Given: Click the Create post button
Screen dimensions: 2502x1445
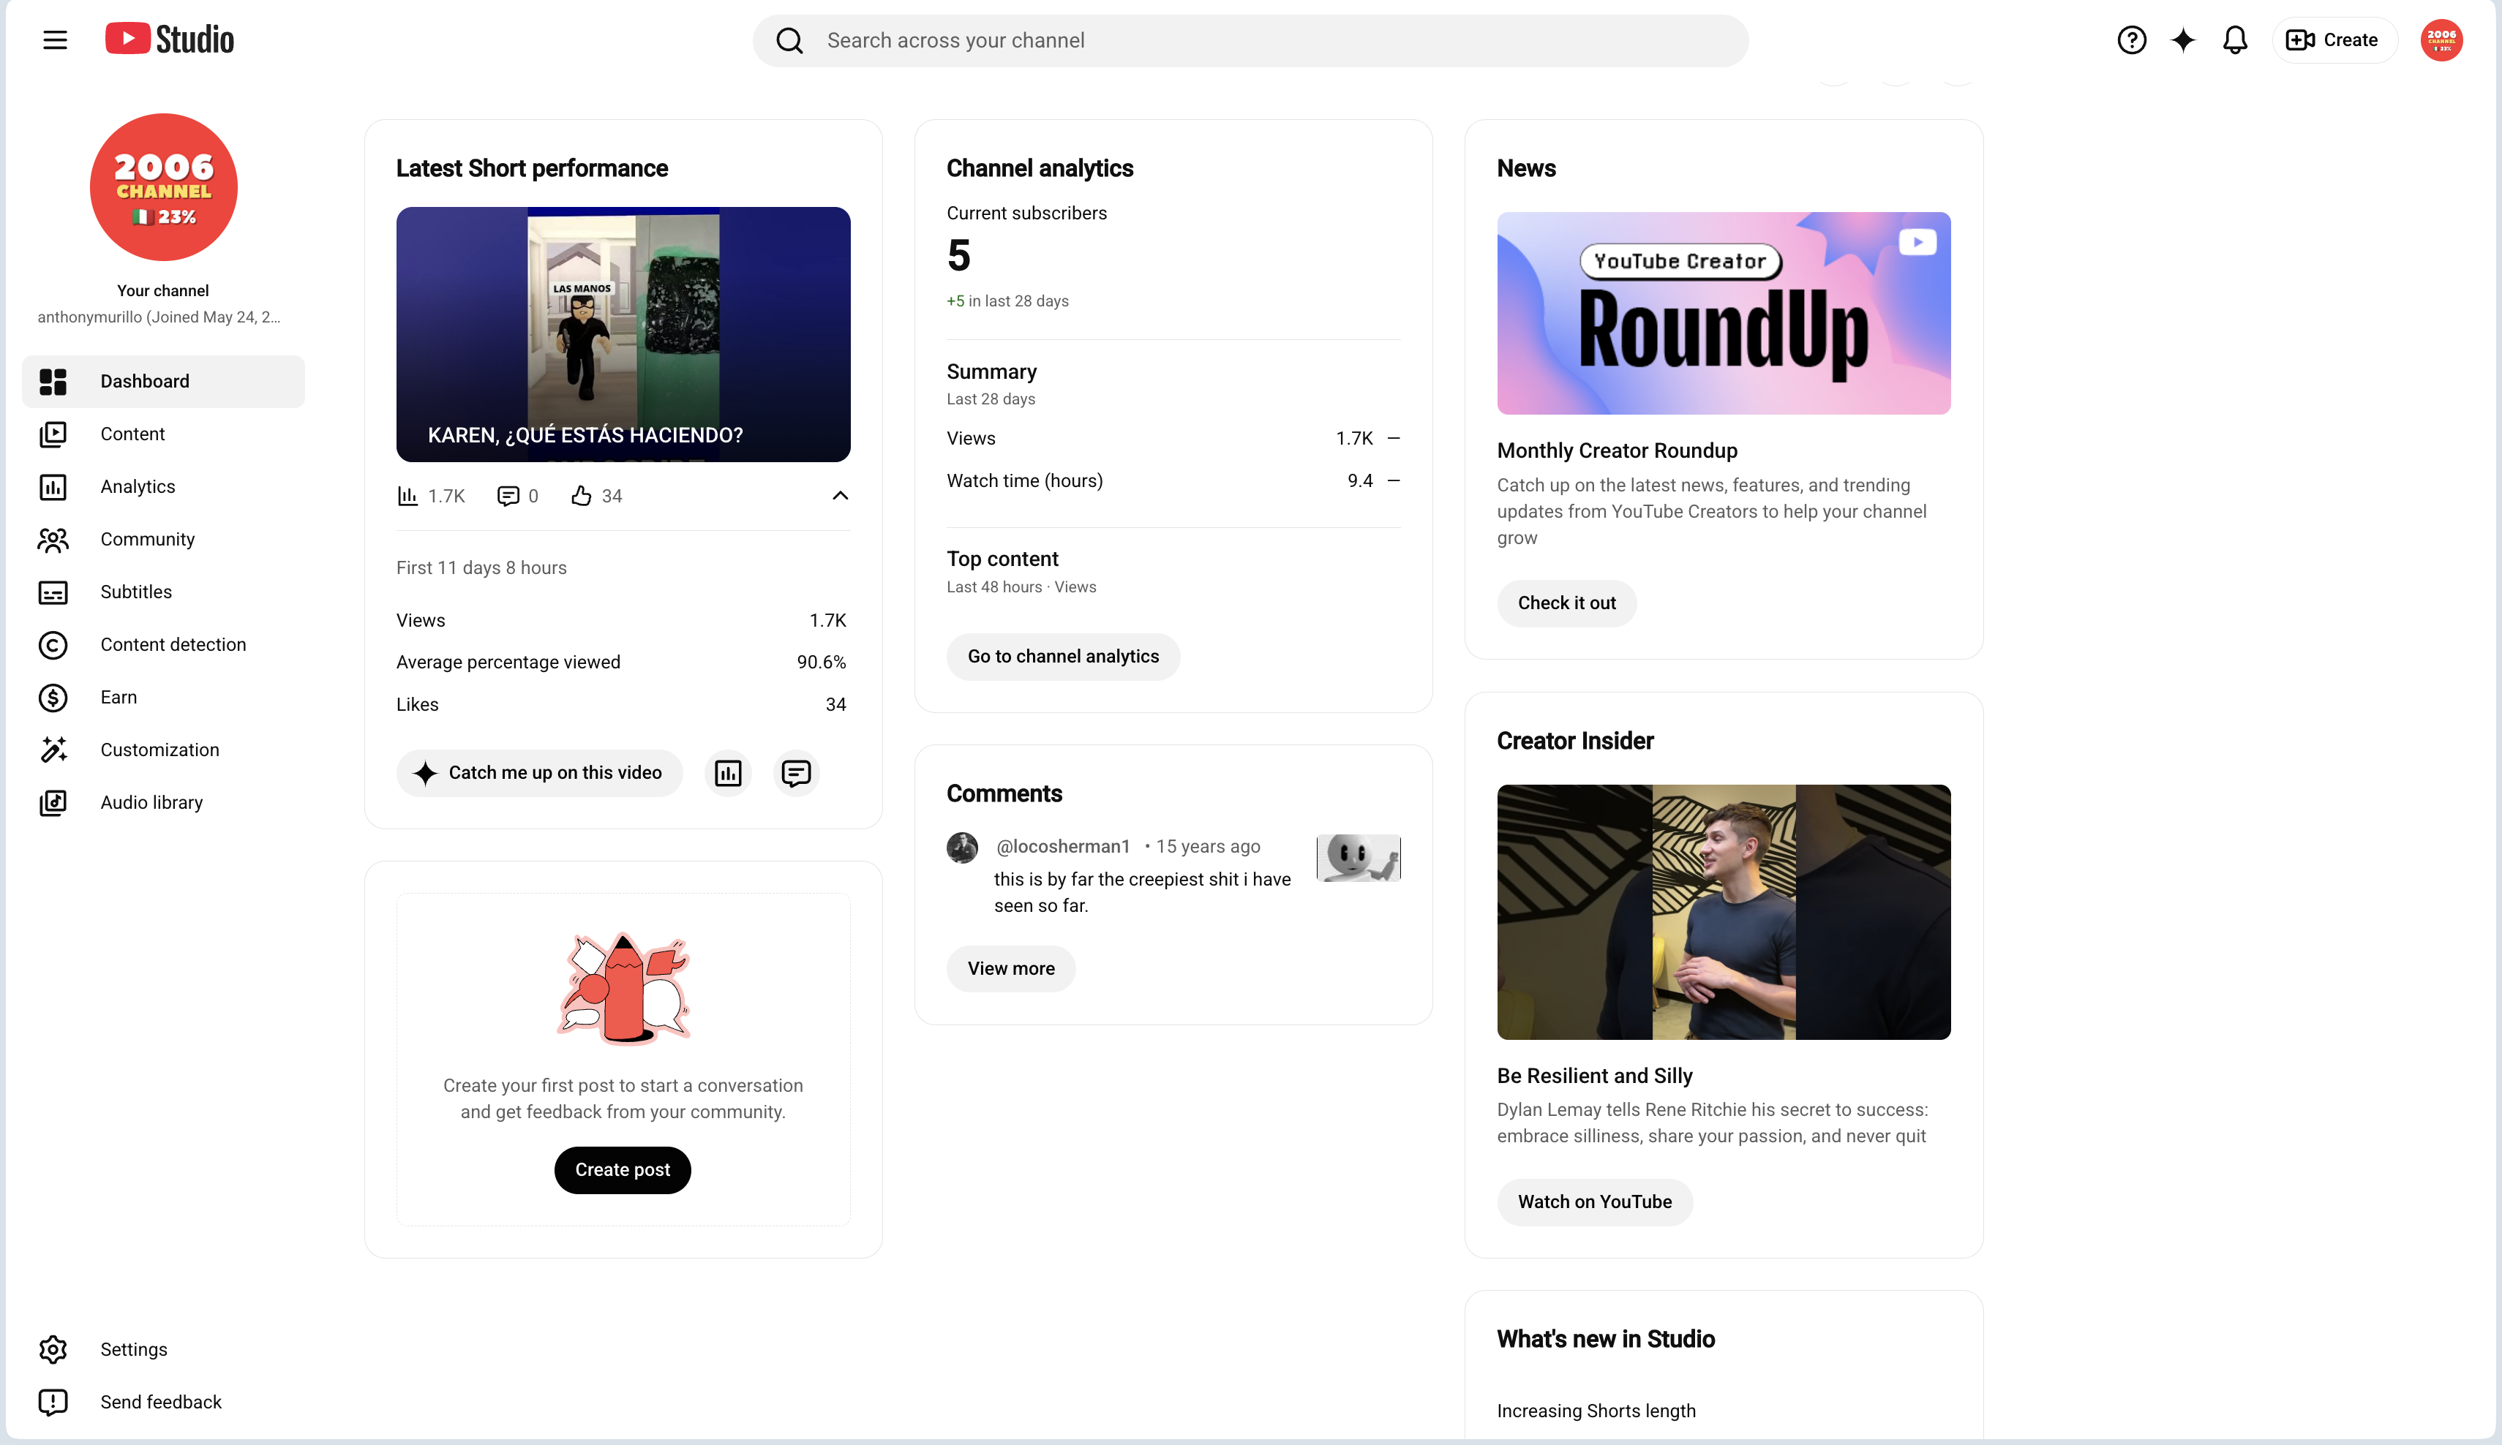Looking at the screenshot, I should (623, 1169).
